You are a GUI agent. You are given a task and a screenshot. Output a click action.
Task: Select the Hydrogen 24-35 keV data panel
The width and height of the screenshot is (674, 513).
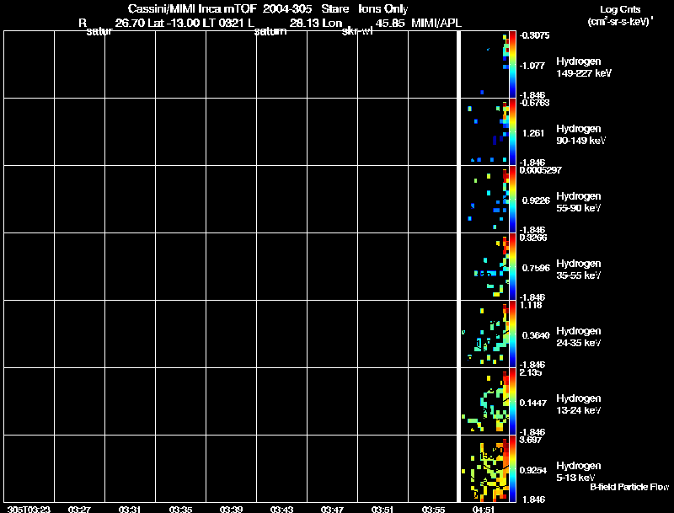485,334
